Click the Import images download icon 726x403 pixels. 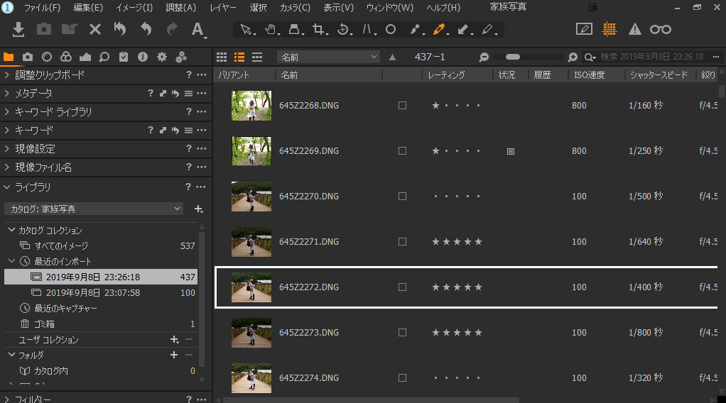pyautogui.click(x=19, y=29)
